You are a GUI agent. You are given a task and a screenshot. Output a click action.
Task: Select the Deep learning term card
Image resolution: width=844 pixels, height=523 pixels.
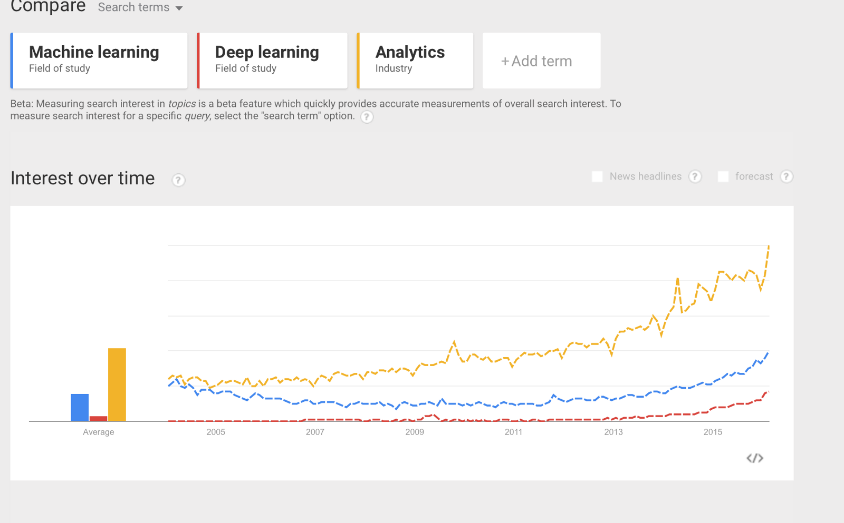click(x=272, y=61)
